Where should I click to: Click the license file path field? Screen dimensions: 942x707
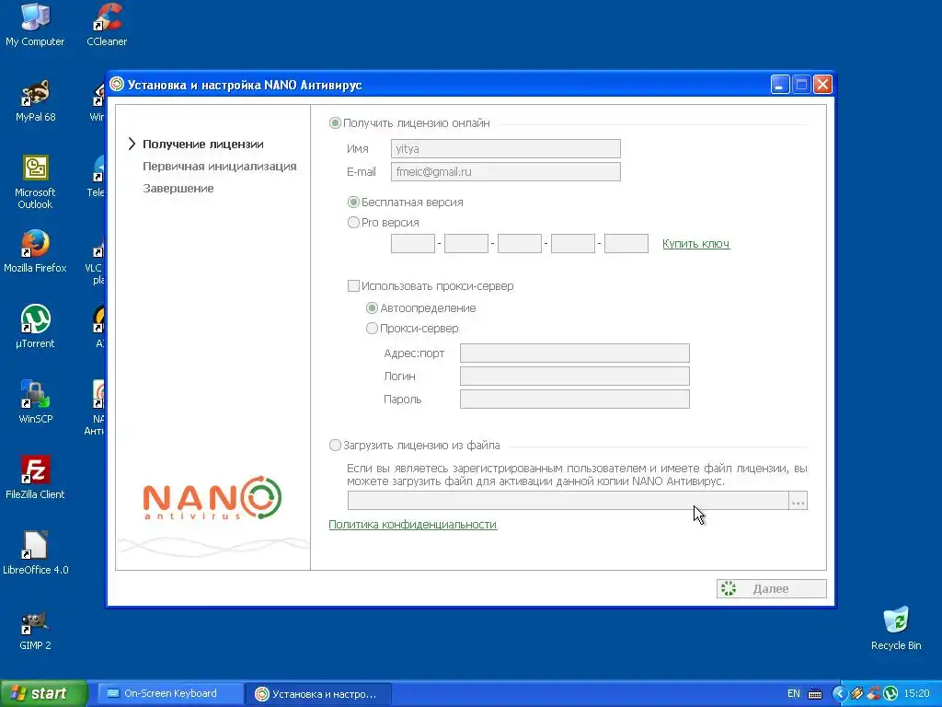(568, 500)
